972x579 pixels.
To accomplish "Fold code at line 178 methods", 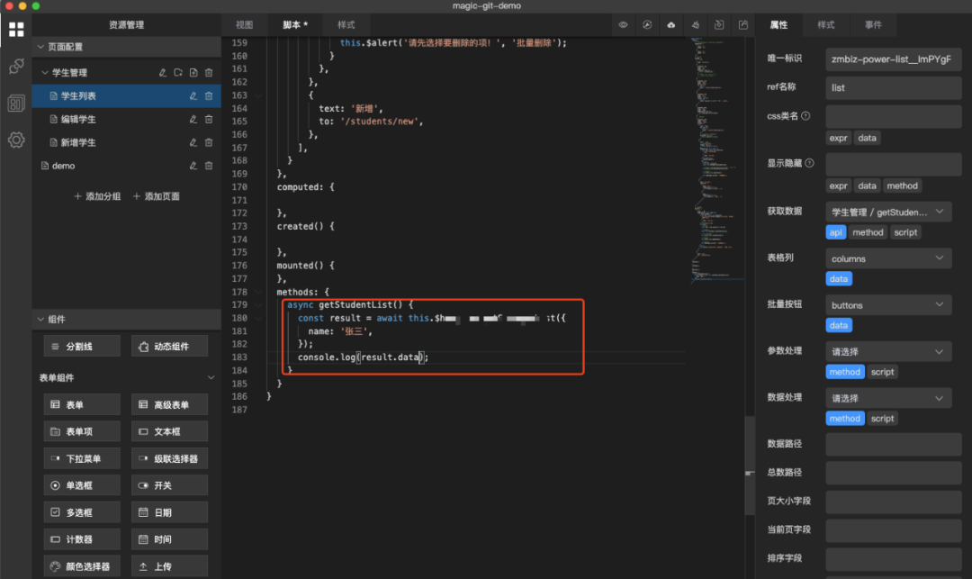I will (x=258, y=292).
